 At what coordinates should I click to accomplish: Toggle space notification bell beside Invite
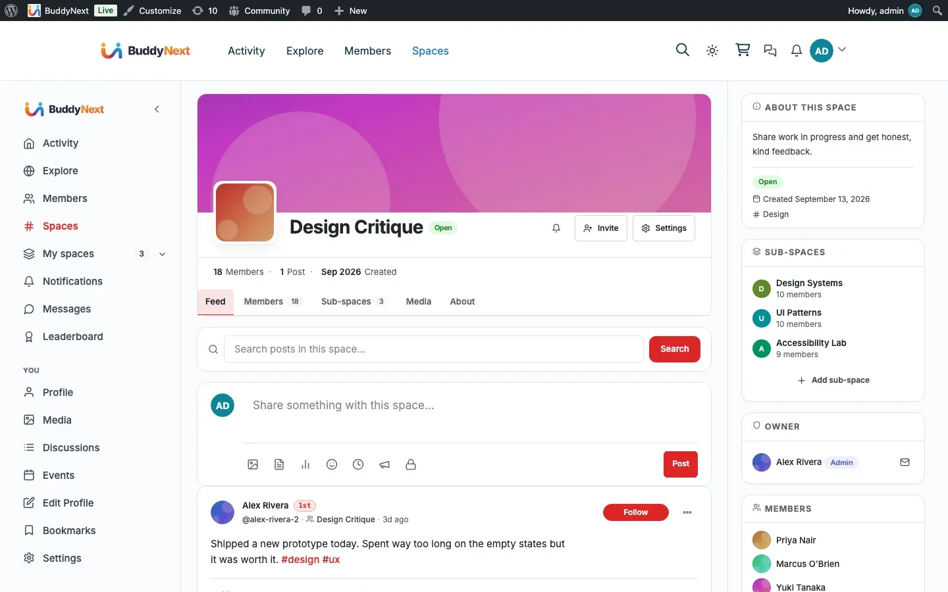coord(556,228)
